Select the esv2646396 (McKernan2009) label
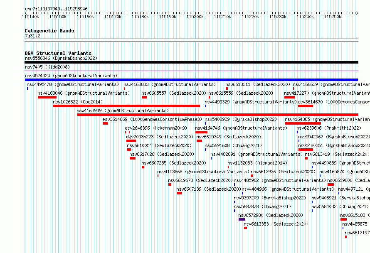Screen dimensions: 370x253 click(x=156, y=128)
